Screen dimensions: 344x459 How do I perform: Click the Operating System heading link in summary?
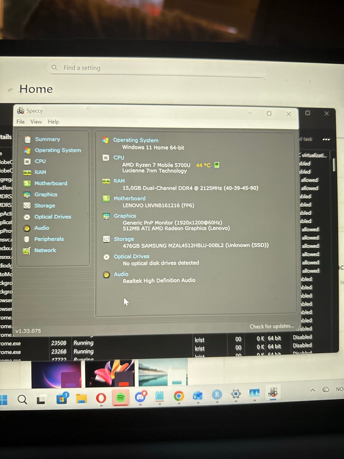(x=136, y=140)
